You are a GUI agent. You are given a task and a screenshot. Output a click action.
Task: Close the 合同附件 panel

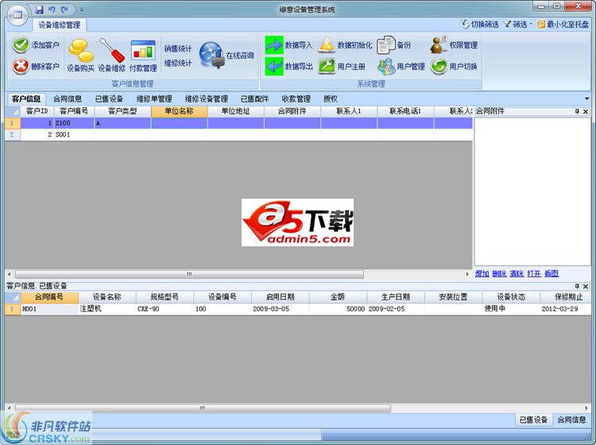[x=586, y=111]
